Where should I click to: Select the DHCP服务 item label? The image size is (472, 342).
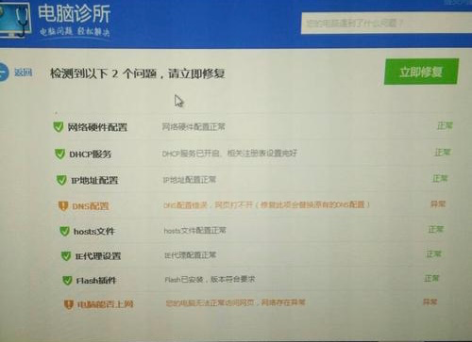91,155
